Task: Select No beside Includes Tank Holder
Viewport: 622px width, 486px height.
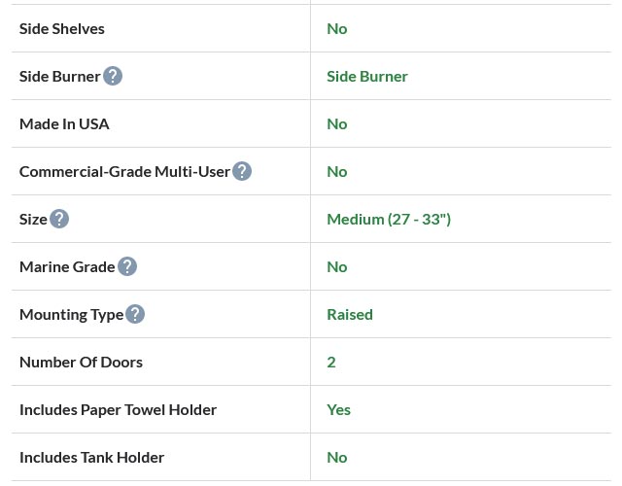Action: click(337, 457)
